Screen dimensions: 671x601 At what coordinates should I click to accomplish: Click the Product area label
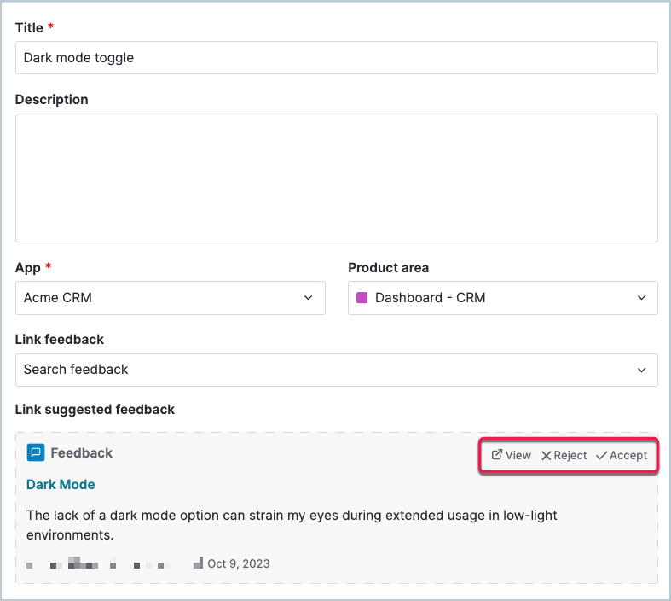click(x=388, y=268)
